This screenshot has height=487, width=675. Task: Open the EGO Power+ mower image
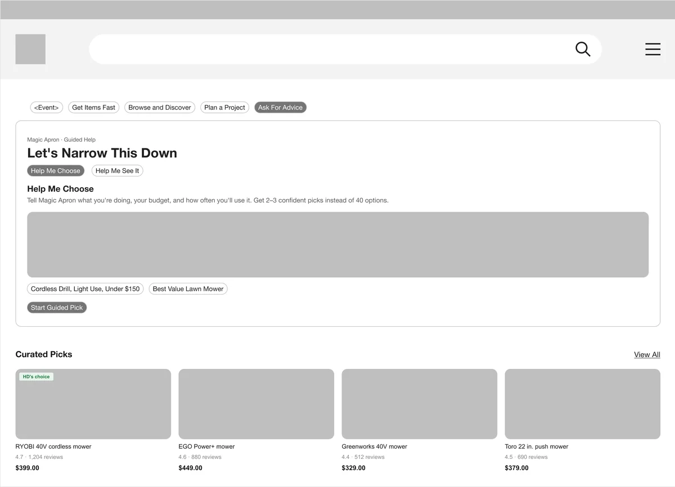(x=256, y=404)
